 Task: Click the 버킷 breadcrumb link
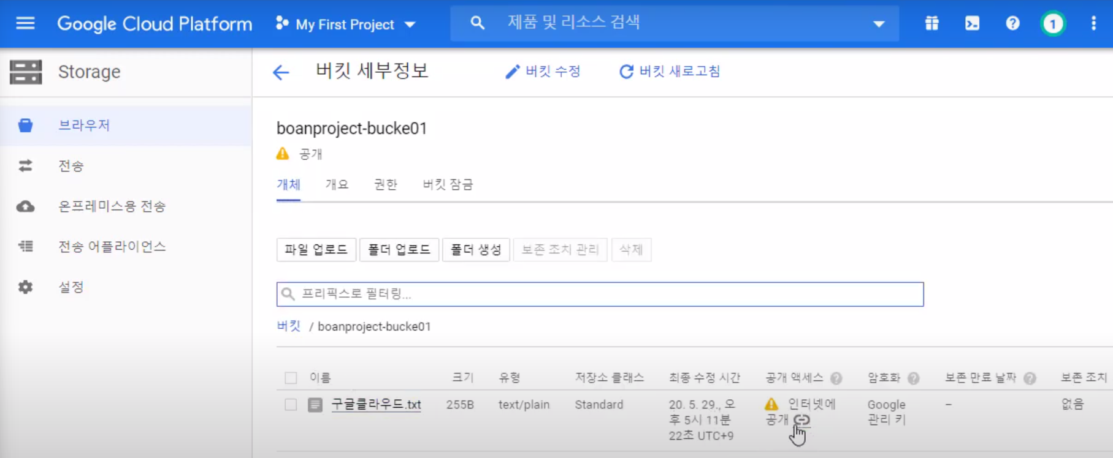click(288, 326)
